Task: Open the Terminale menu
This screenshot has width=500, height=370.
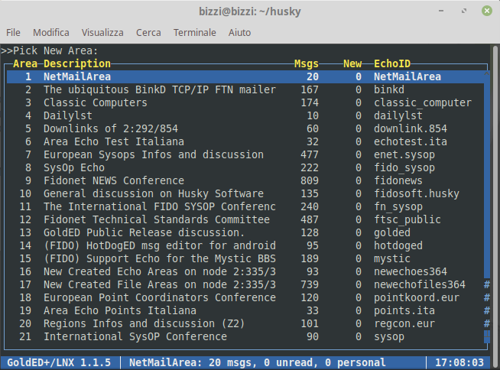Action: [194, 33]
